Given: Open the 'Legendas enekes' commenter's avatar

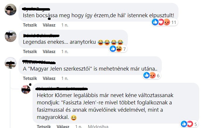Looking at the screenshot, I should [x=11, y=36].
